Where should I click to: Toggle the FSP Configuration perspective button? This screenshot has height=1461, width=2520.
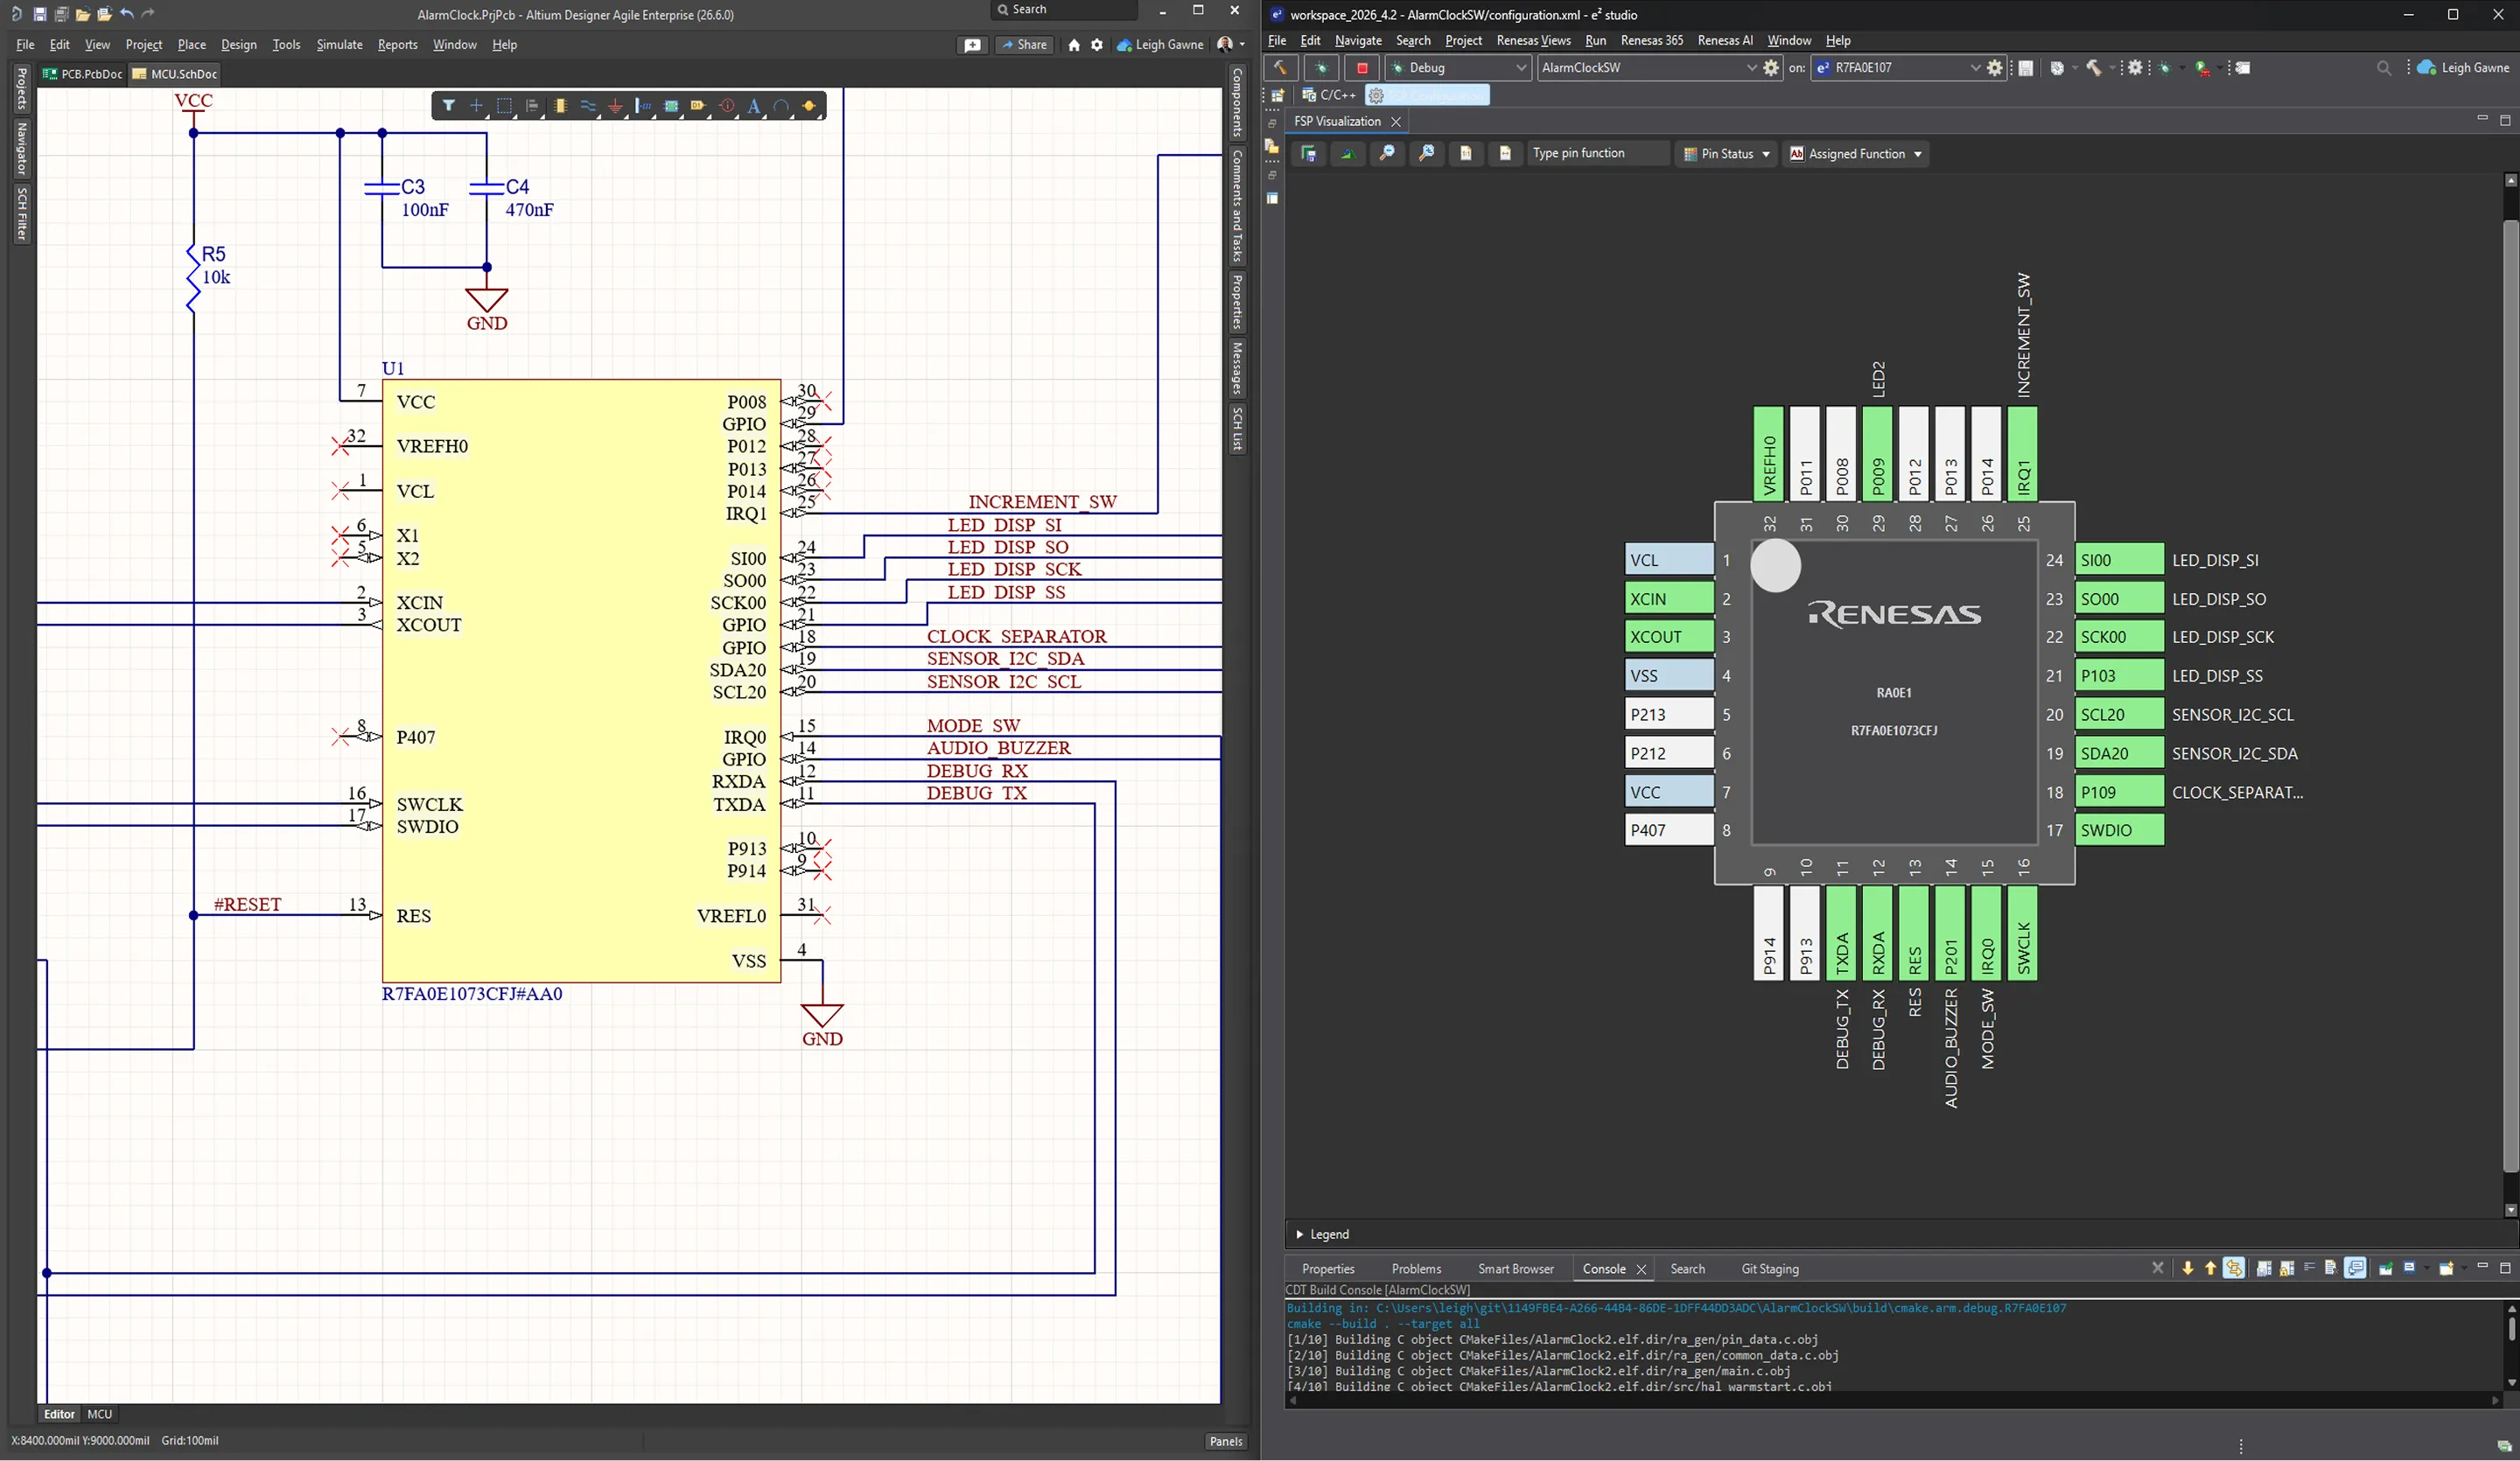coord(1427,95)
